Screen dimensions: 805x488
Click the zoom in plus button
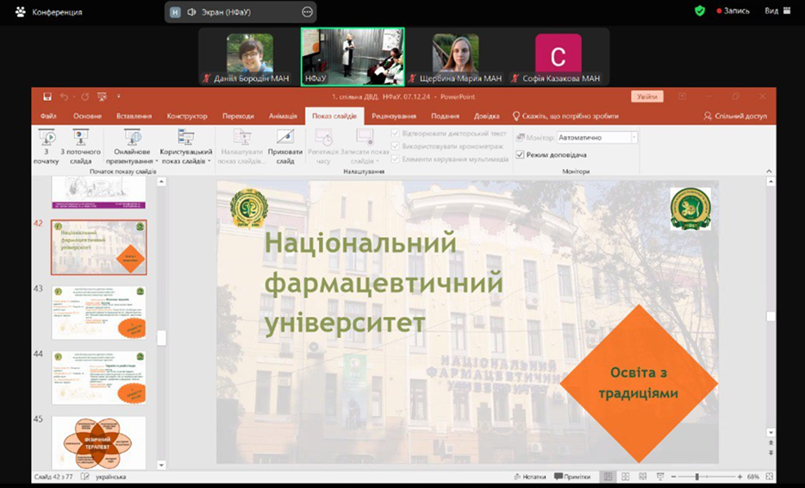click(739, 477)
